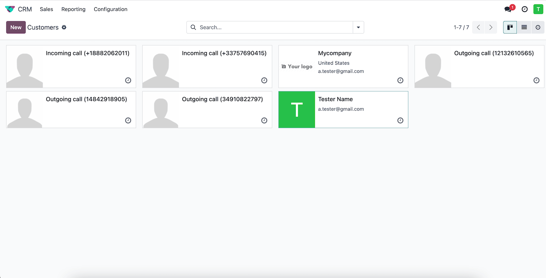546x278 pixels.
Task: Open the Customers gear settings icon
Action: coord(64,27)
